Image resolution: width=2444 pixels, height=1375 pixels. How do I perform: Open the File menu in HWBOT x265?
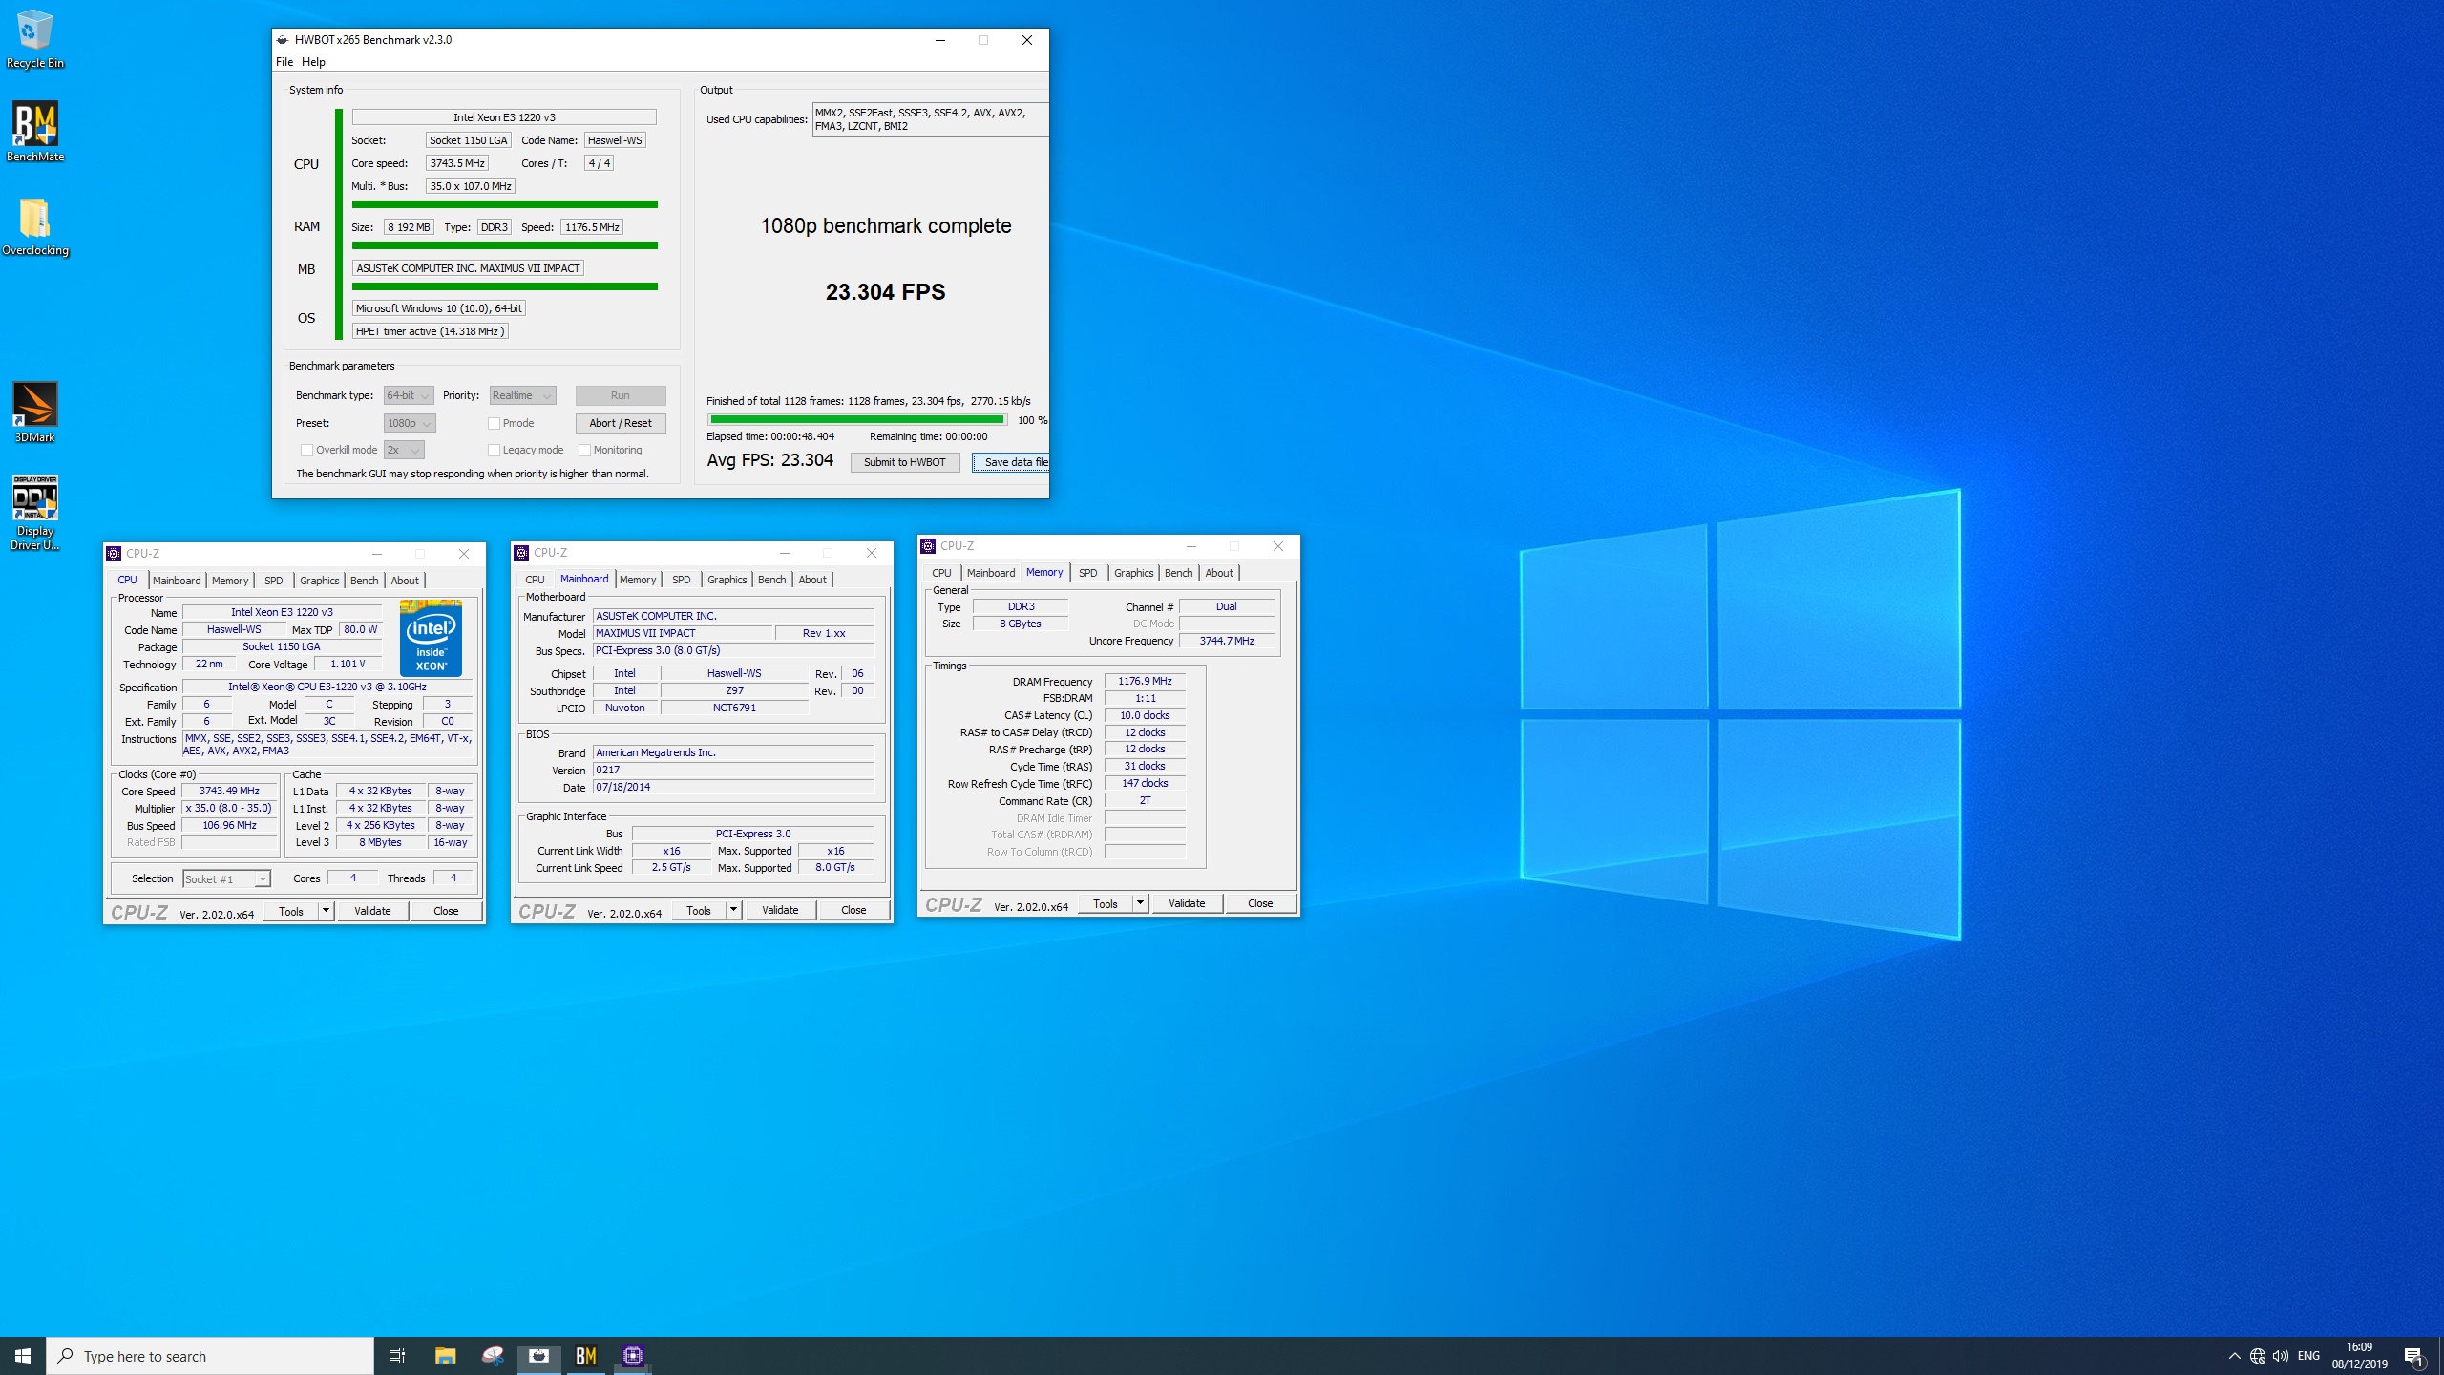tap(284, 62)
